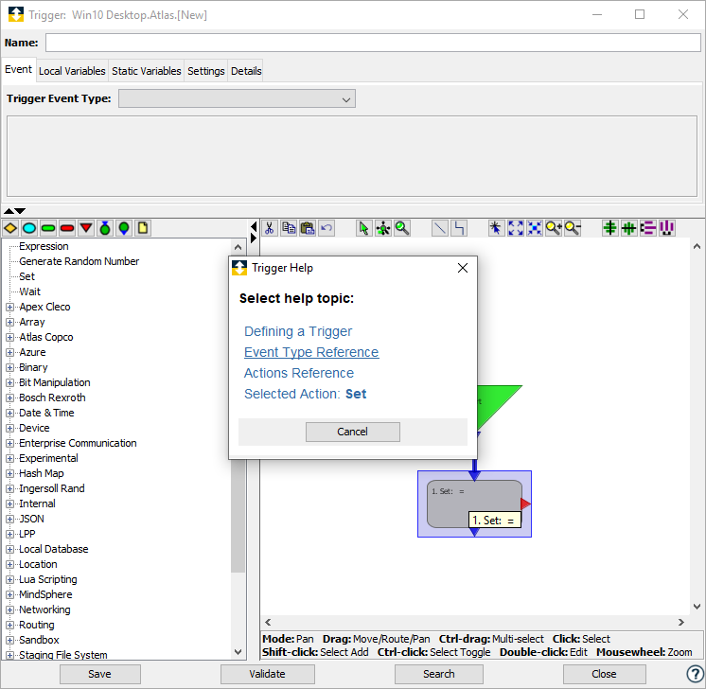
Task: Click the select-all starburst pointer icon
Action: point(496,228)
